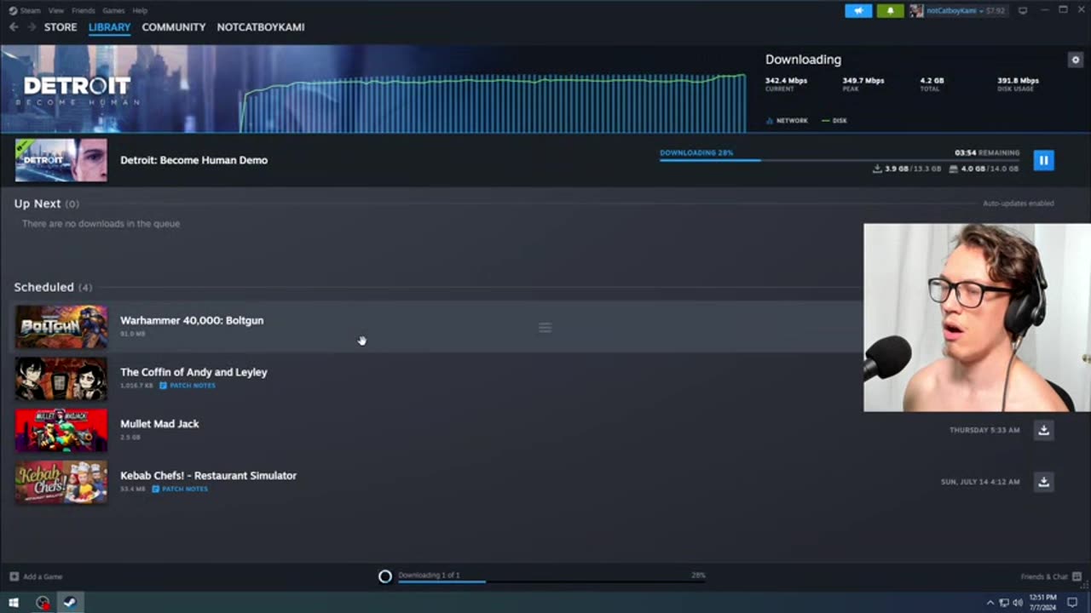Click the bottom status download progress bar
This screenshot has height=613, width=1091.
551,581
